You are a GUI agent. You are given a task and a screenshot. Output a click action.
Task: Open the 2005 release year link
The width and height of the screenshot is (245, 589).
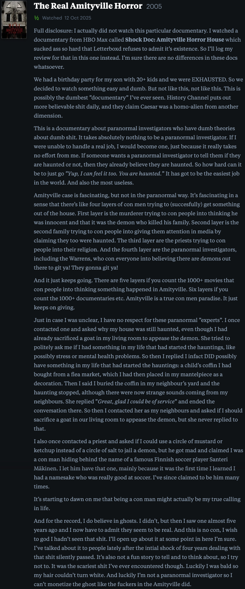(x=154, y=7)
